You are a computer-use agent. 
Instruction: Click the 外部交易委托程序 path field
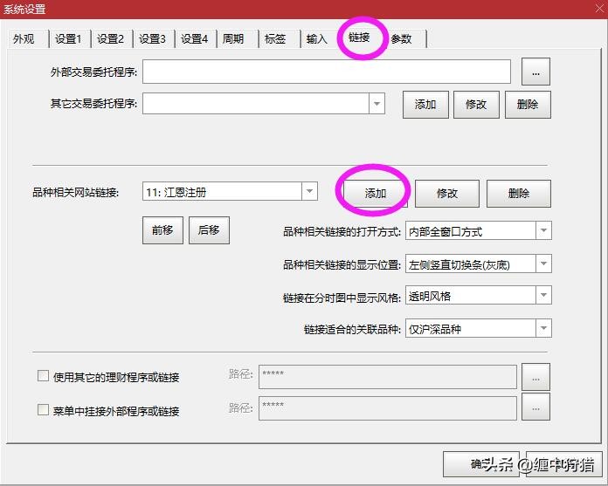[327, 72]
